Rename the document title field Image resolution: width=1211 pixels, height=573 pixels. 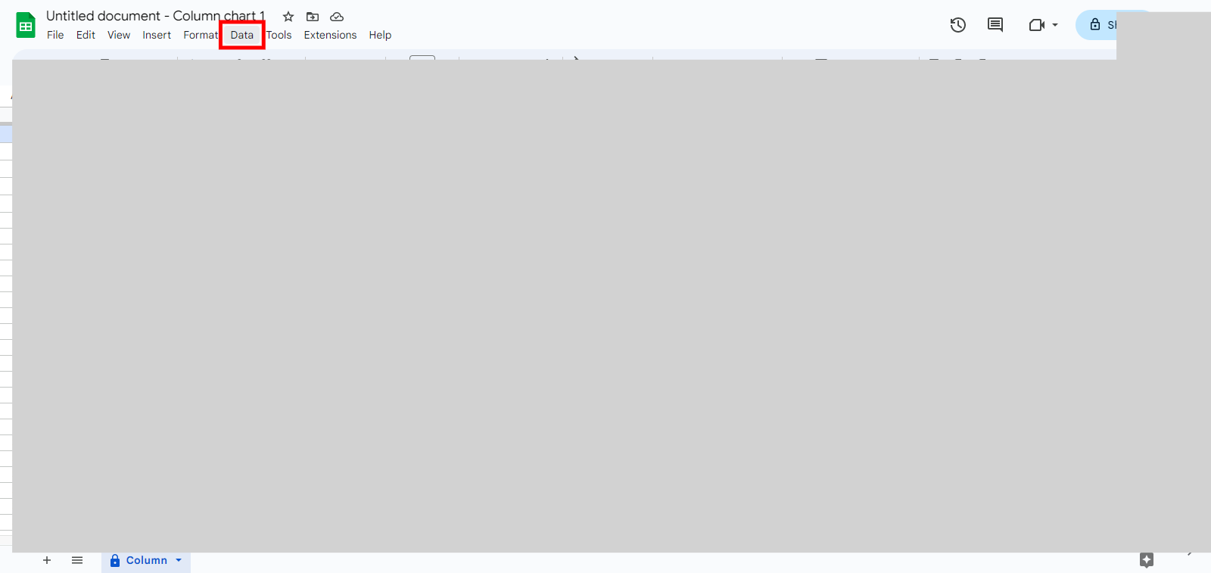pos(156,16)
